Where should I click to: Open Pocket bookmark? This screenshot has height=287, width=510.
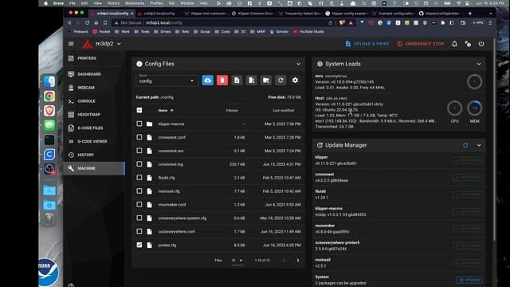(101, 32)
